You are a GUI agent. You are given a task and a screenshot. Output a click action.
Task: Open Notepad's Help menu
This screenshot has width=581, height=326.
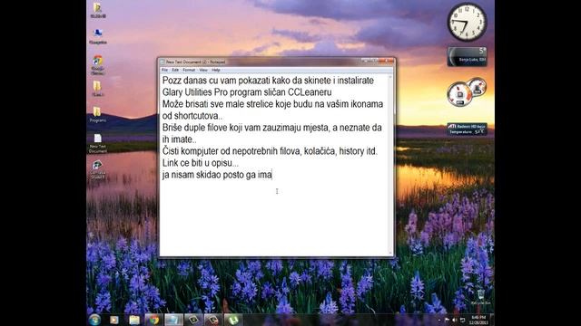point(216,70)
